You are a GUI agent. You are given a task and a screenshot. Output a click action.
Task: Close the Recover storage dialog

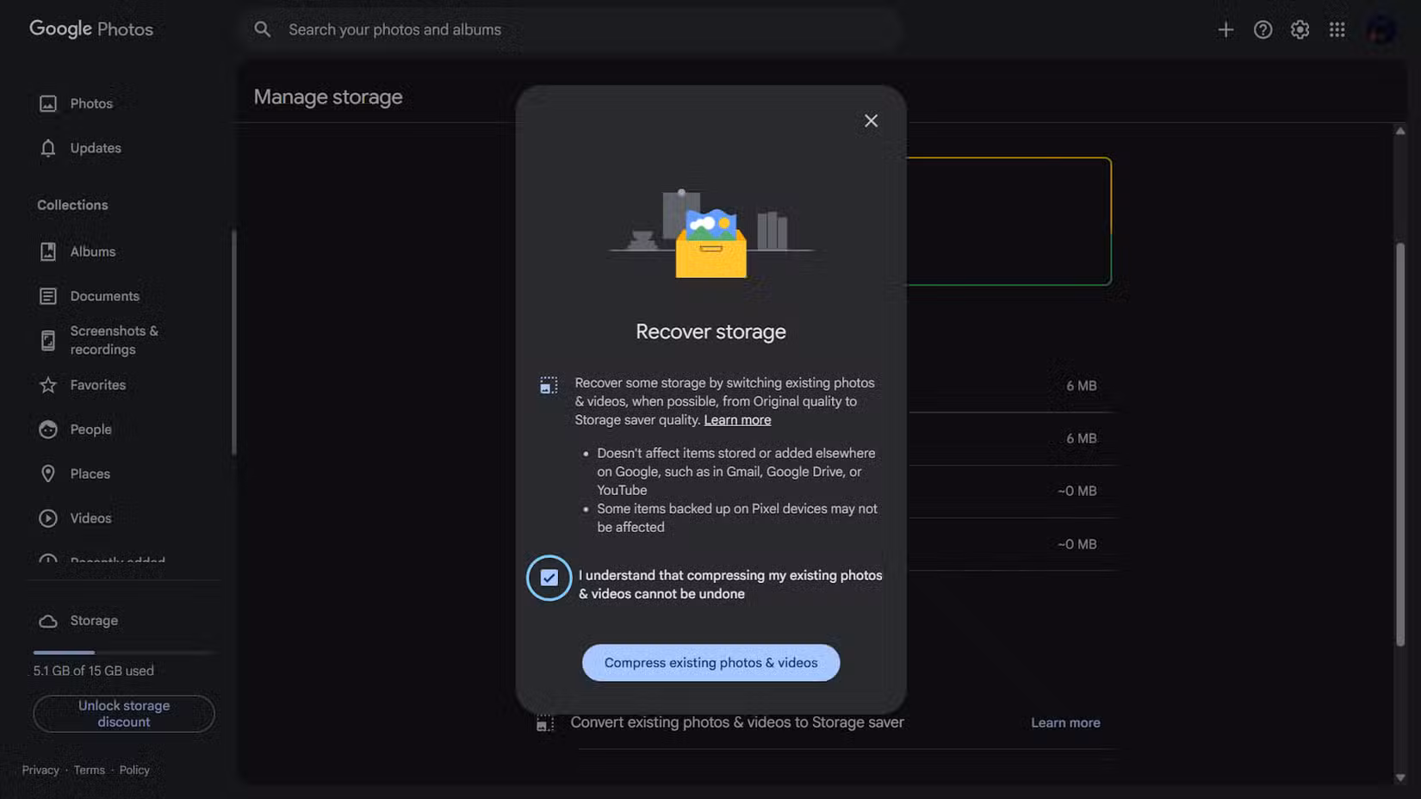coord(871,121)
